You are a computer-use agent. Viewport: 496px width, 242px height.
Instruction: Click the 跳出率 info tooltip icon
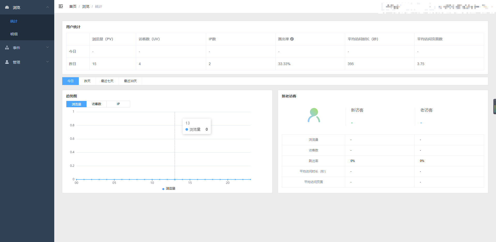[292, 39]
